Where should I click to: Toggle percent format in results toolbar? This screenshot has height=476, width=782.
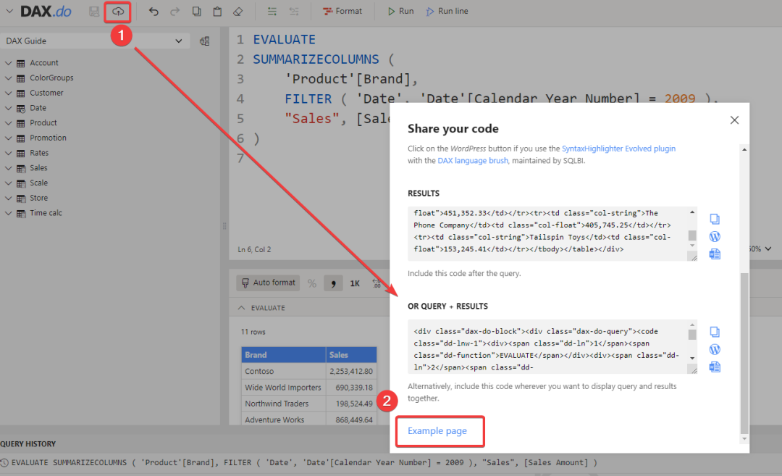coord(312,283)
